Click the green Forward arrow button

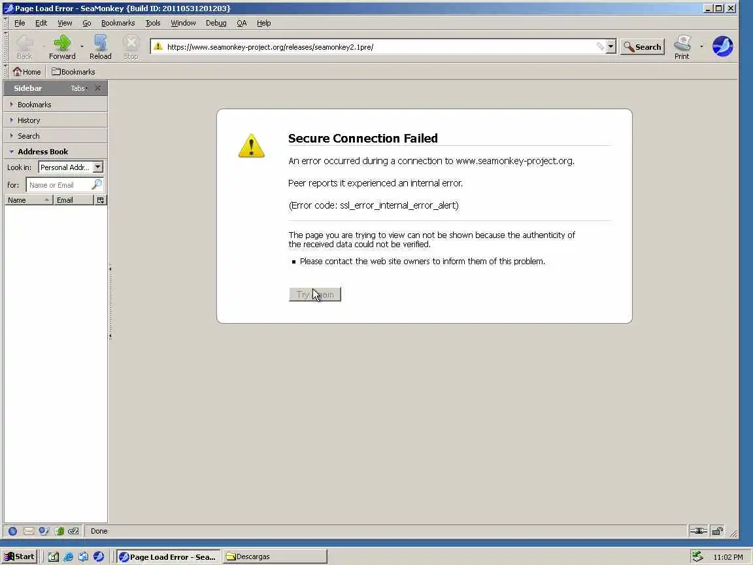pos(62,47)
